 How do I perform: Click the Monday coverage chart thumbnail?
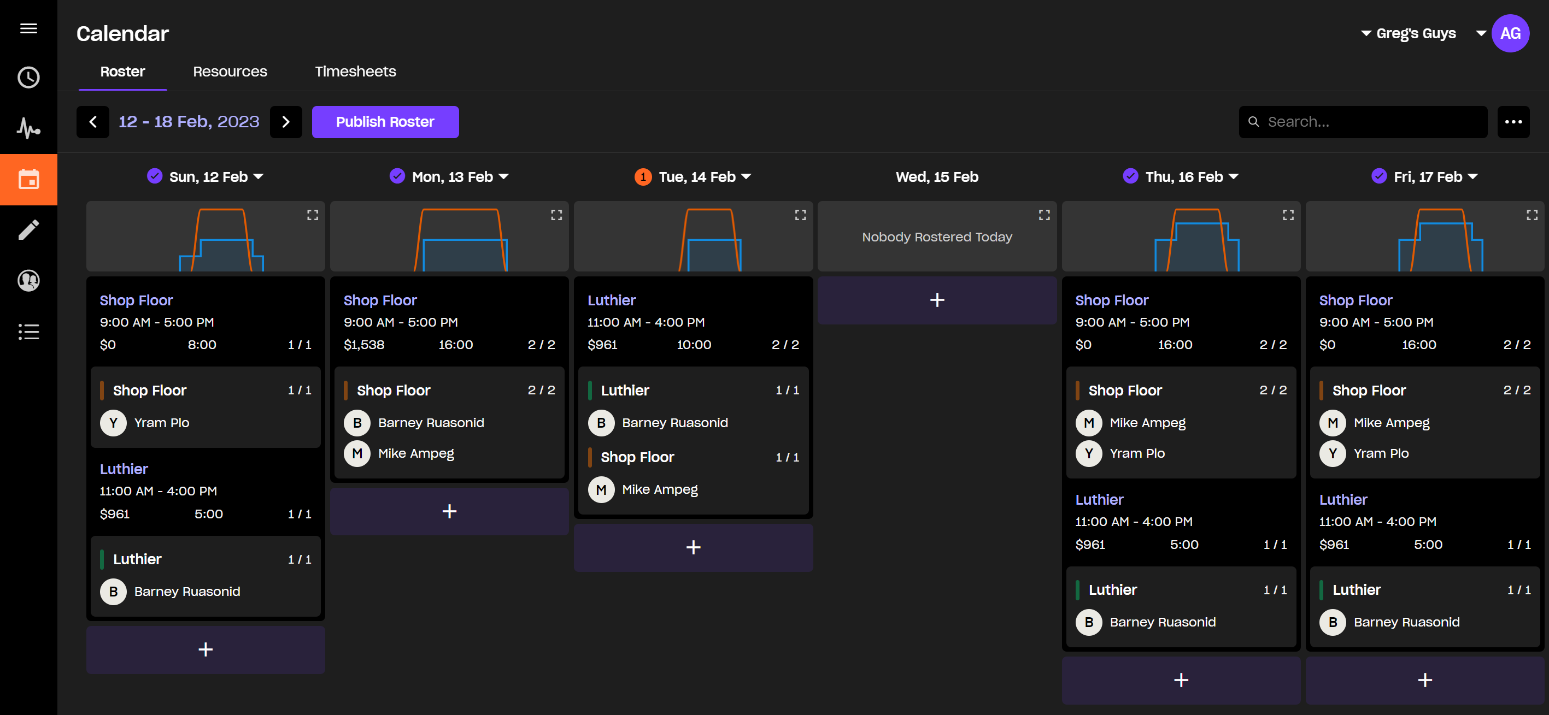[x=449, y=236]
